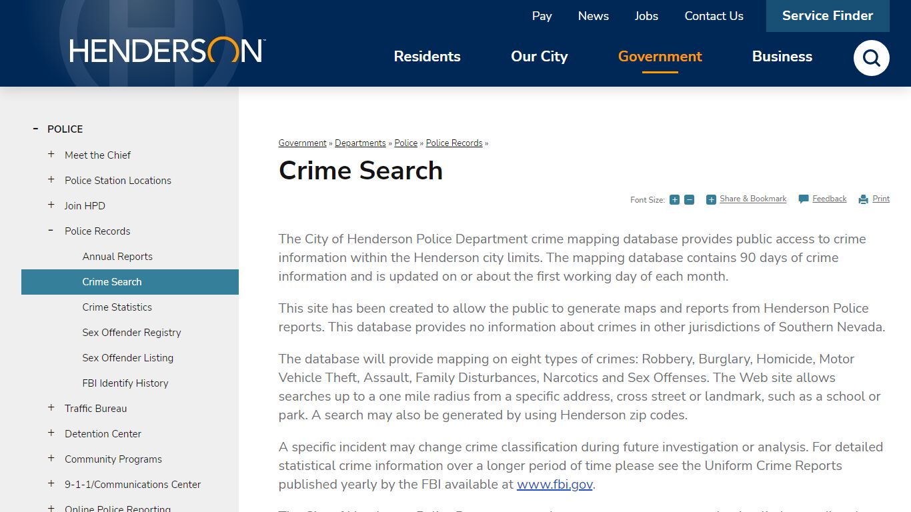Follow the www.fbi.gov link
This screenshot has height=512, width=911.
click(555, 485)
